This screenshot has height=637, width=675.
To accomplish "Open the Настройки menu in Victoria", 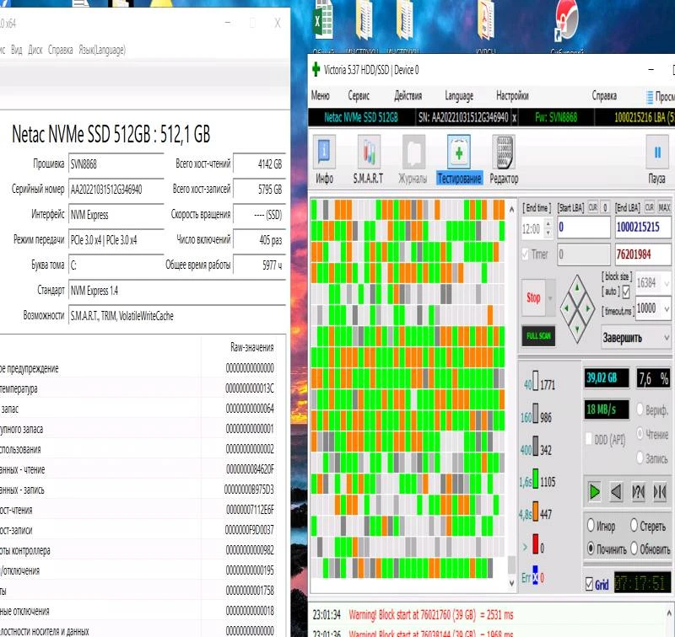I will pos(512,95).
